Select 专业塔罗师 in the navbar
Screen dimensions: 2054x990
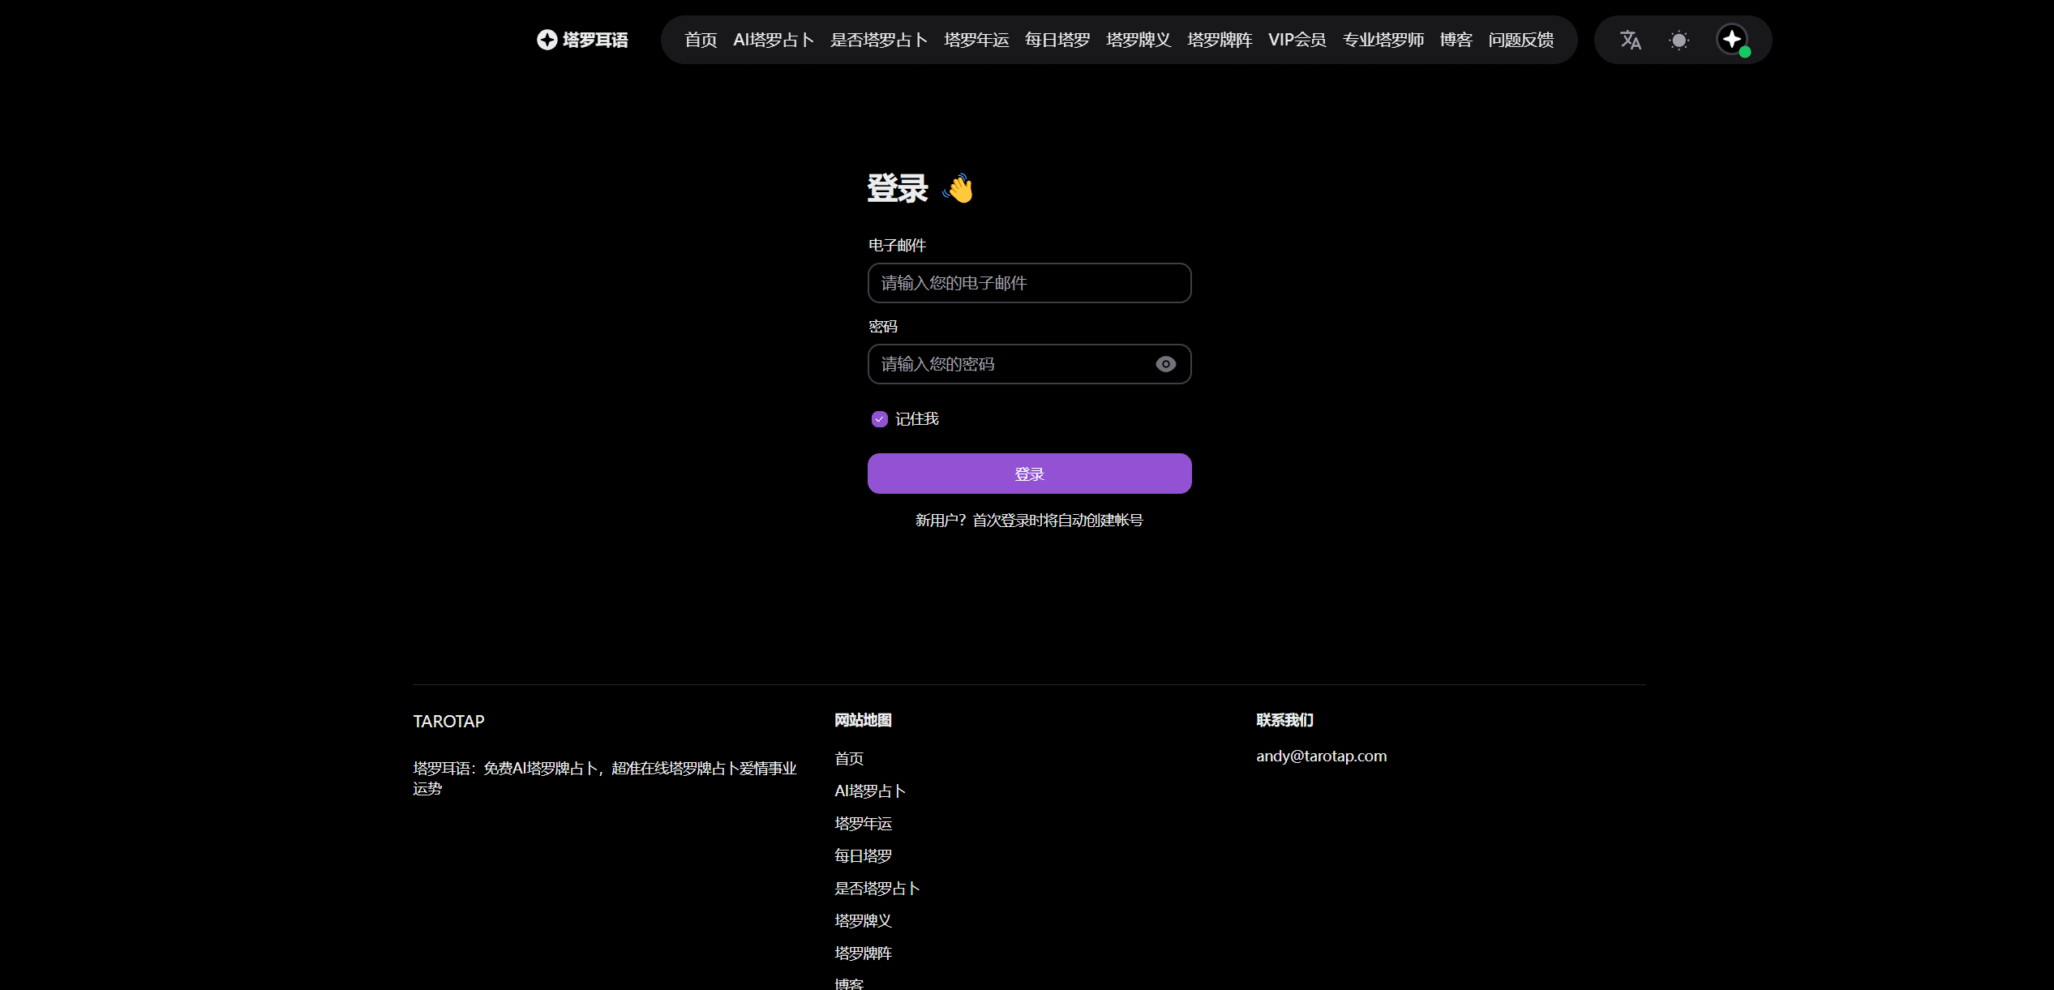(1383, 40)
